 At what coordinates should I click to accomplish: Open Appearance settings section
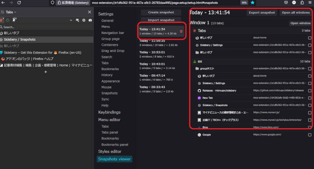pyautogui.click(x=111, y=81)
